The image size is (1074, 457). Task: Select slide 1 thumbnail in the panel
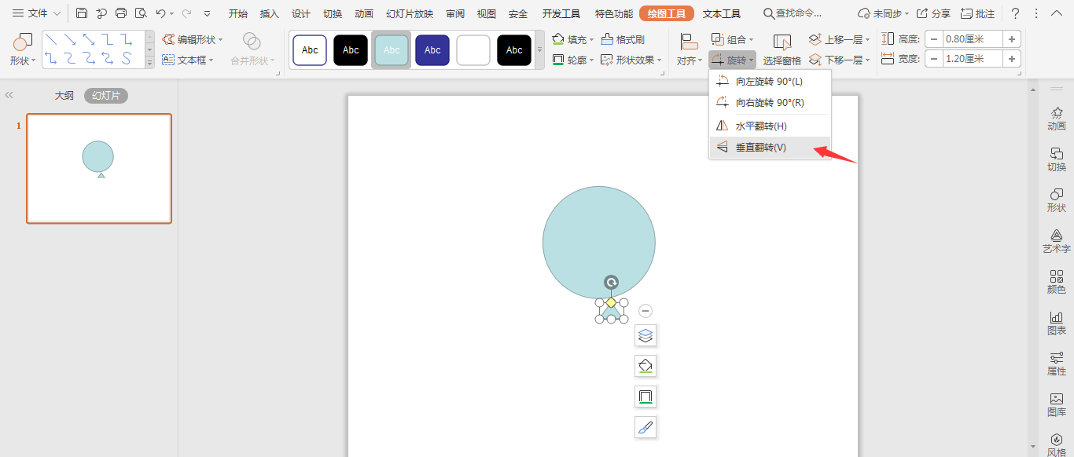pos(98,168)
